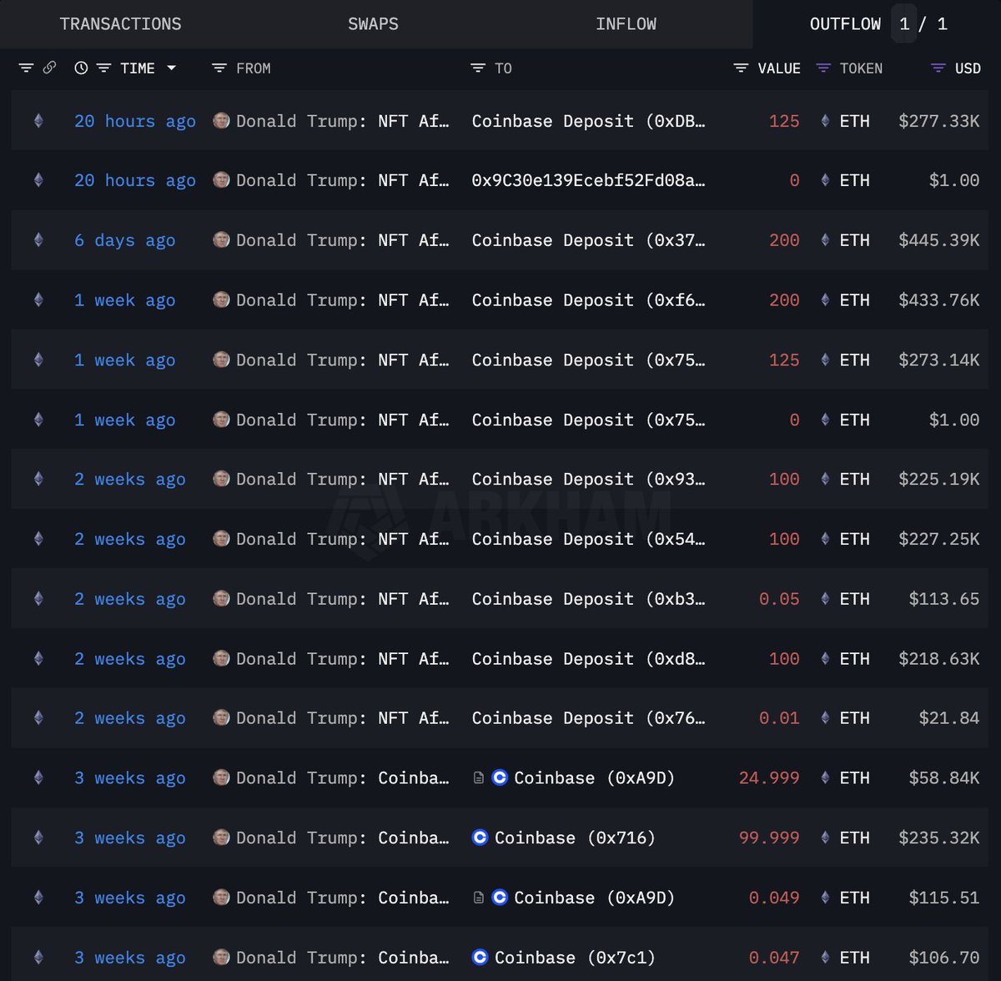This screenshot has width=1001, height=981.
Task: Open the Coinbase Deposit (0x93… address
Action: coord(588,480)
